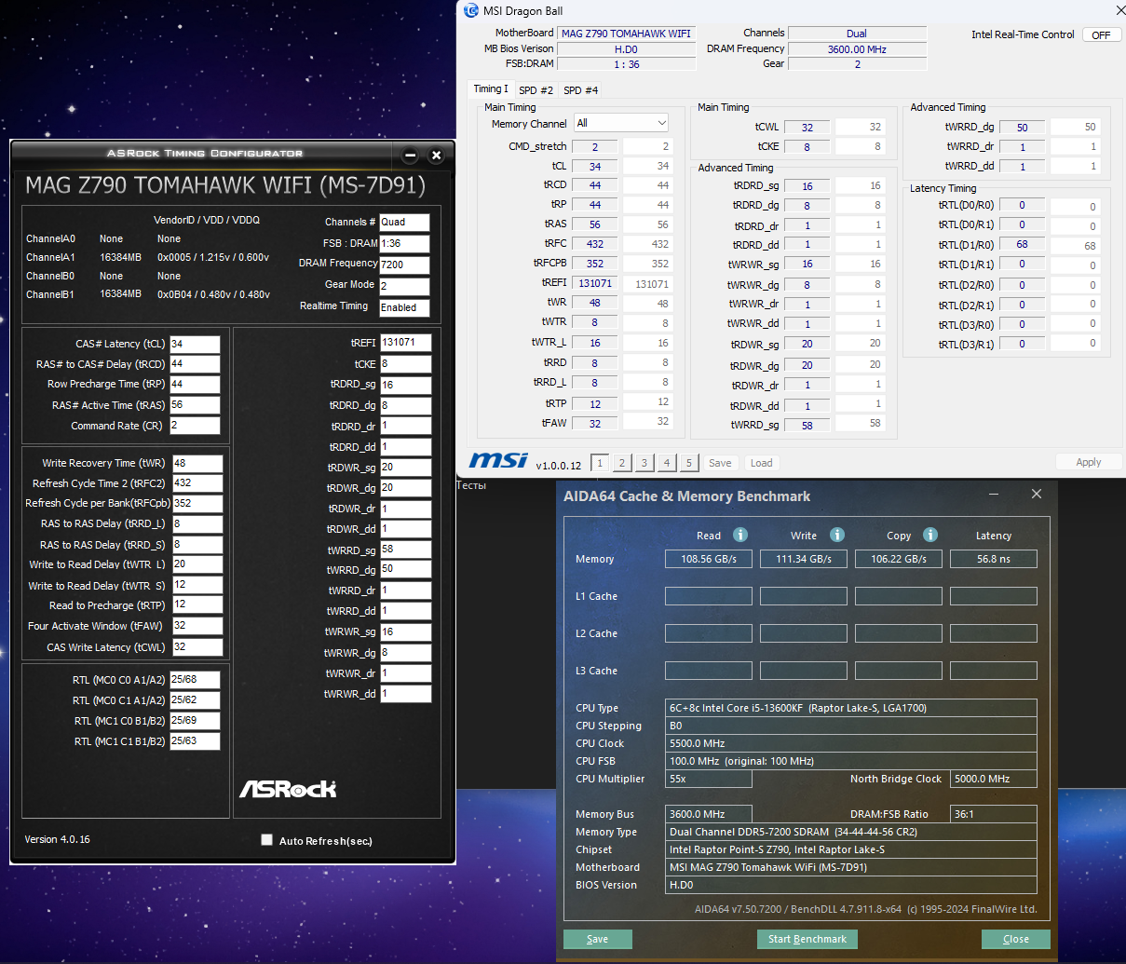Switch to the SPD #2 tab

coord(536,90)
